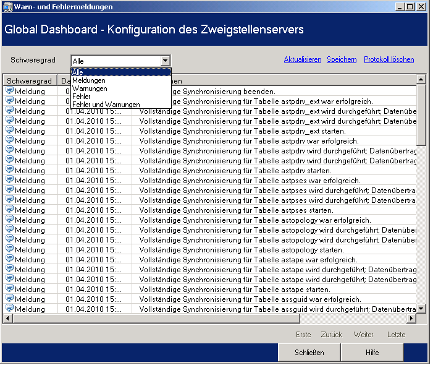The image size is (433, 365).
Task: Click the Zurück pagination link
Action: coord(331,335)
